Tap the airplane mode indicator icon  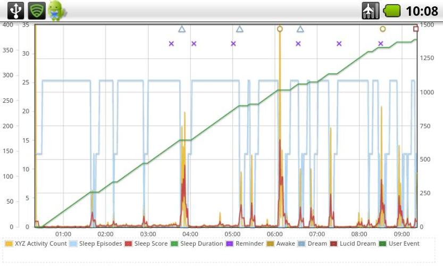pos(370,10)
